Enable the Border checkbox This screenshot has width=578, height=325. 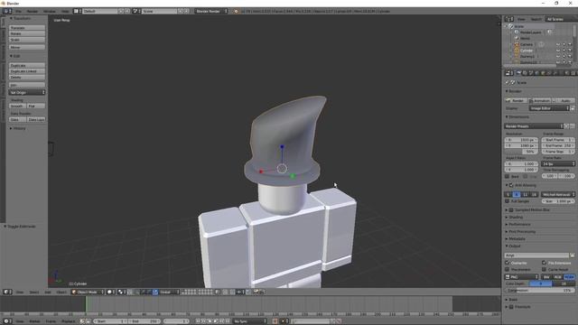pos(508,176)
